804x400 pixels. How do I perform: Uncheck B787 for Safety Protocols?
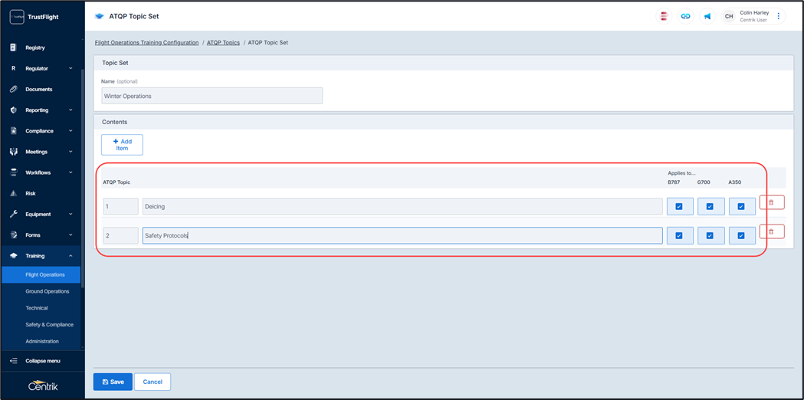679,236
